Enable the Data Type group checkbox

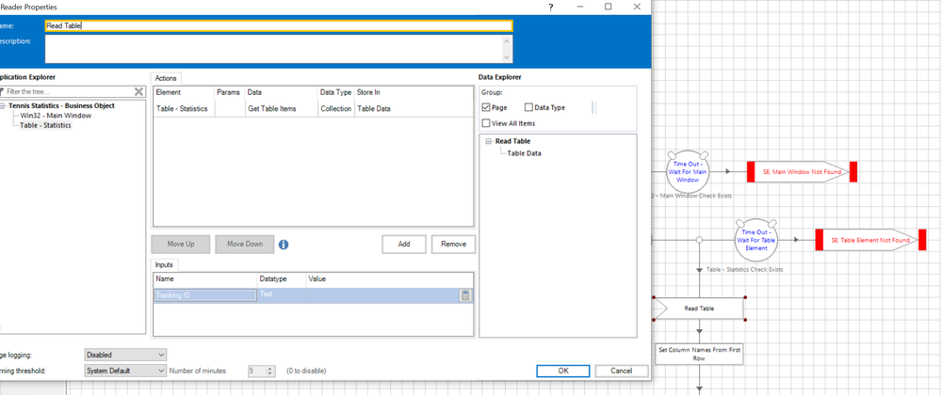coord(528,108)
